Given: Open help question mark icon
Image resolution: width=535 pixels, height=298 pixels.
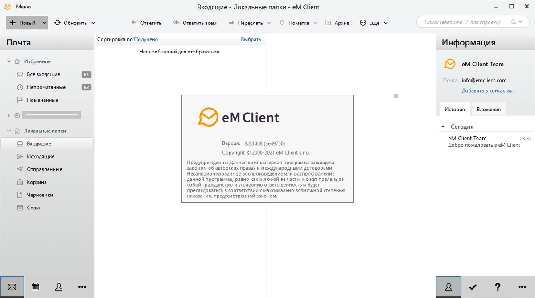Looking at the screenshot, I should tap(498, 287).
